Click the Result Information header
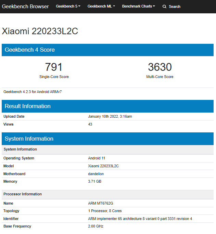This screenshot has height=234, width=216. click(x=107, y=106)
